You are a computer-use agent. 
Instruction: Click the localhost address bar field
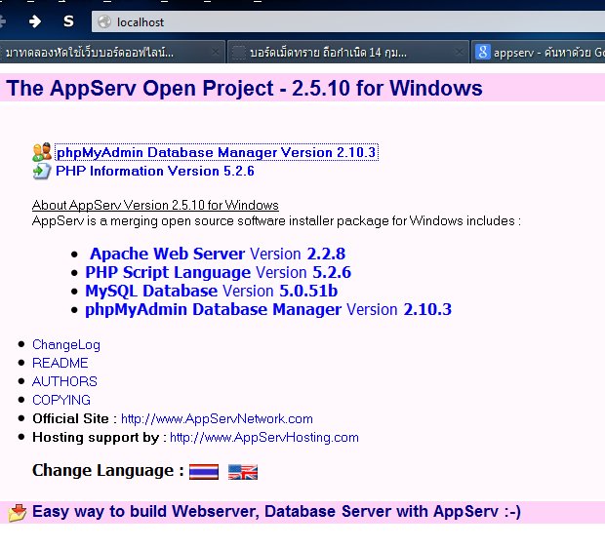pyautogui.click(x=348, y=22)
